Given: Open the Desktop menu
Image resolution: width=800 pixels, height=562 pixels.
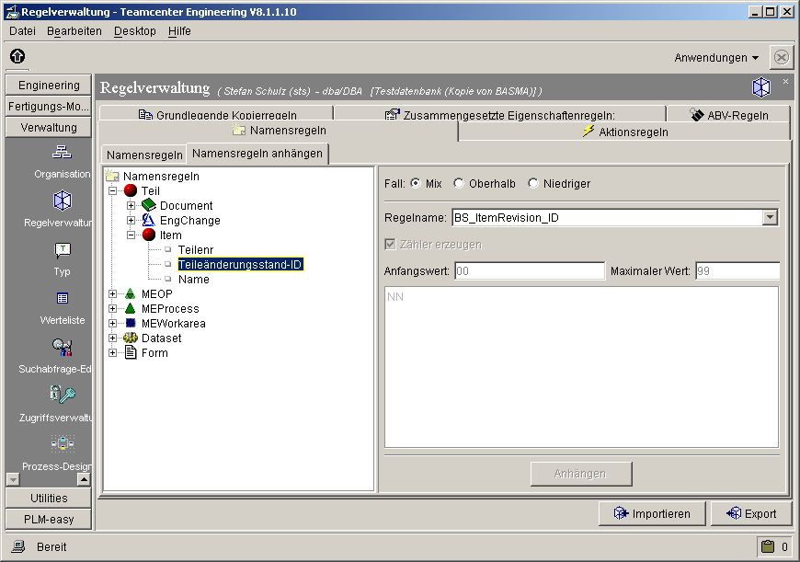Looking at the screenshot, I should pos(134,31).
